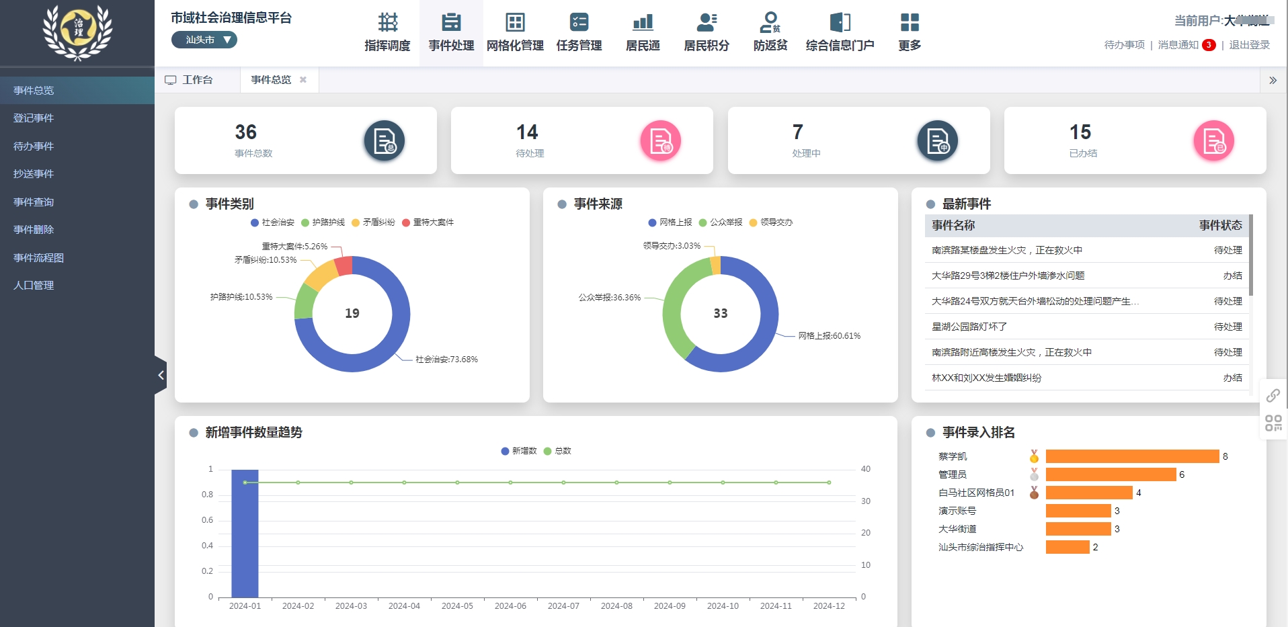The height and width of the screenshot is (627, 1288).
Task: Open the 防返贫 module
Action: tap(770, 32)
